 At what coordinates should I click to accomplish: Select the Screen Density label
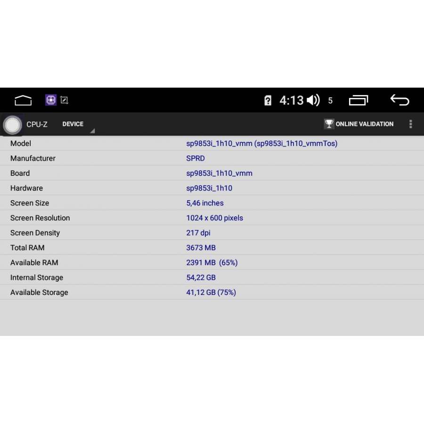[35, 233]
